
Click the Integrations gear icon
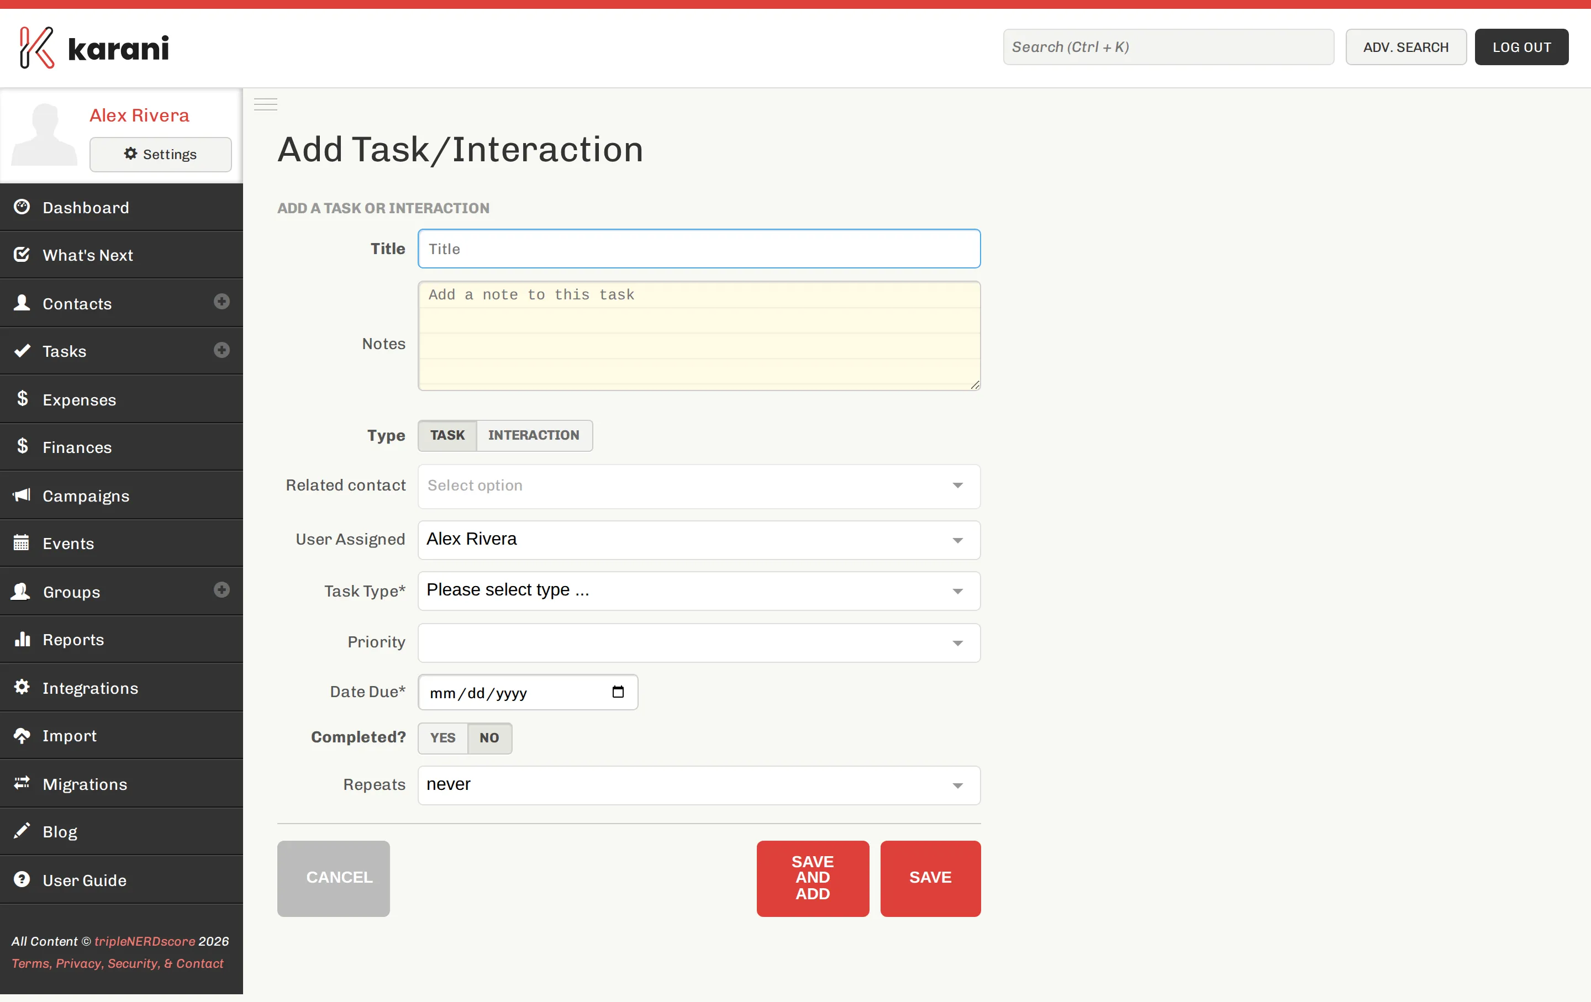point(22,687)
